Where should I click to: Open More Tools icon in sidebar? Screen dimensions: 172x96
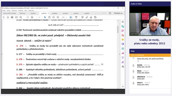pyautogui.click(x=123, y=66)
